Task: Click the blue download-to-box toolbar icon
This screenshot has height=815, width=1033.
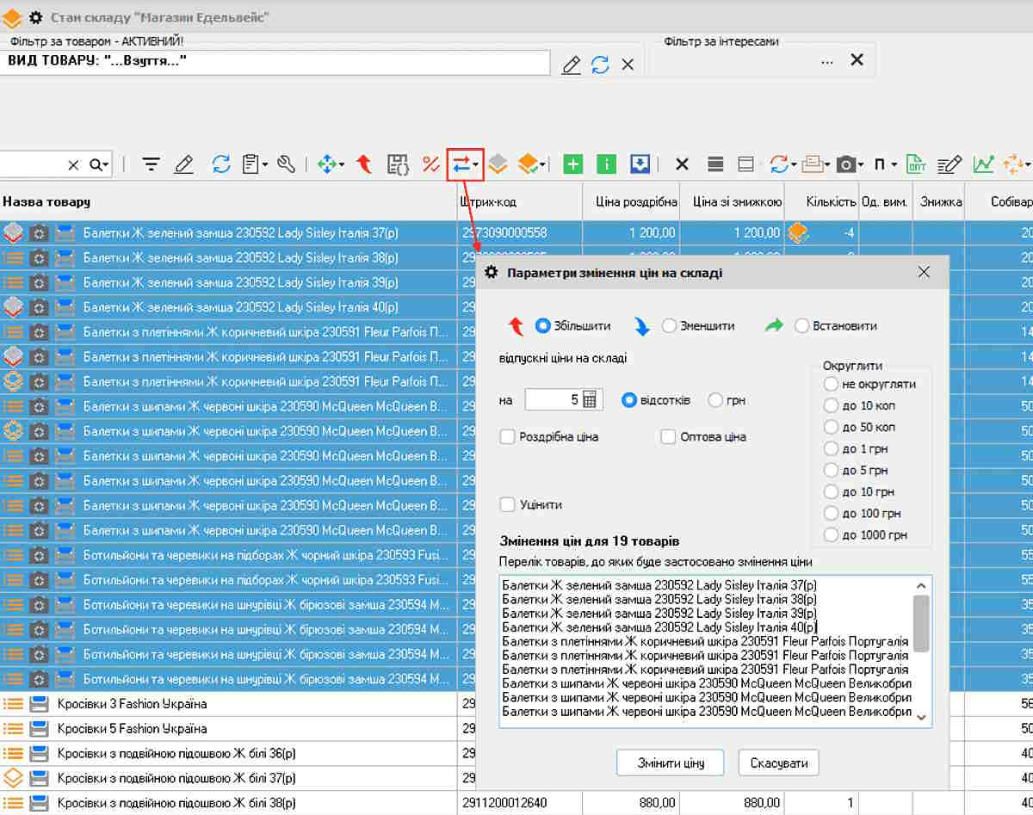Action: point(639,164)
